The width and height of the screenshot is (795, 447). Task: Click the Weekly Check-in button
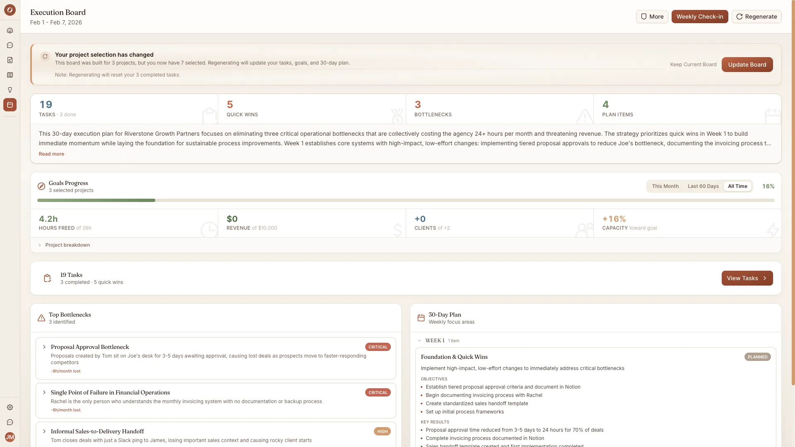pos(700,17)
